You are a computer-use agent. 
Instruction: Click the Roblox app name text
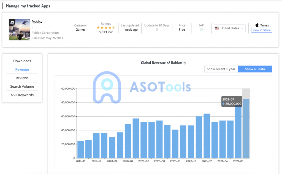pyautogui.click(x=37, y=22)
